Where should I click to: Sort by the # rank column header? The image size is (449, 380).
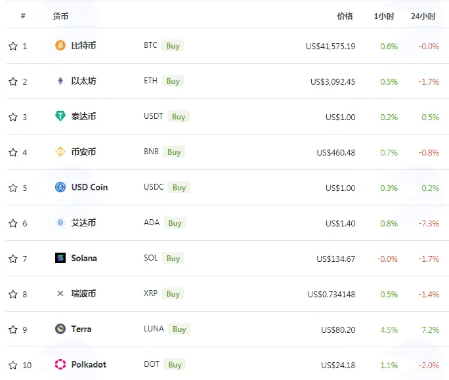tap(23, 16)
